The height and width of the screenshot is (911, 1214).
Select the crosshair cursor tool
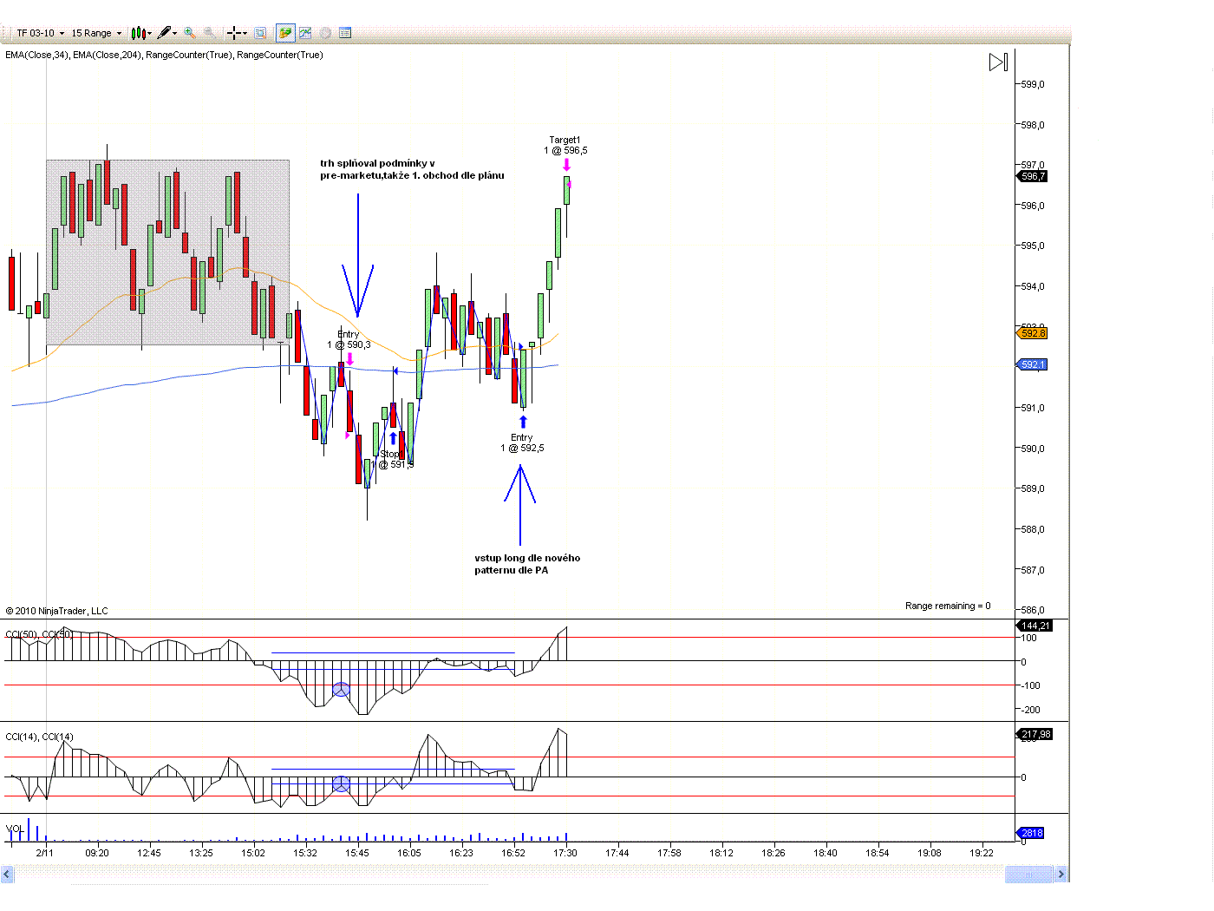[x=234, y=33]
